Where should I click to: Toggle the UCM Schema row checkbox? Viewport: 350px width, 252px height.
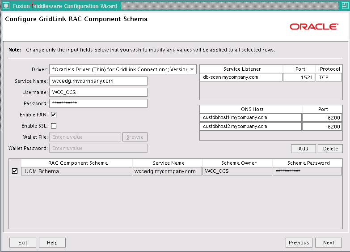(15, 171)
